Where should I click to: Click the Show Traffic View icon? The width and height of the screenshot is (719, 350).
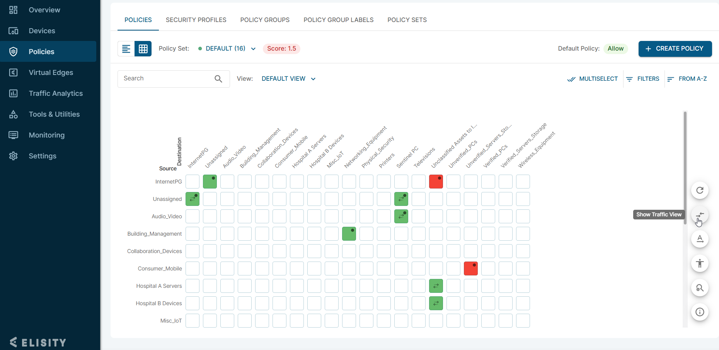pyautogui.click(x=700, y=215)
